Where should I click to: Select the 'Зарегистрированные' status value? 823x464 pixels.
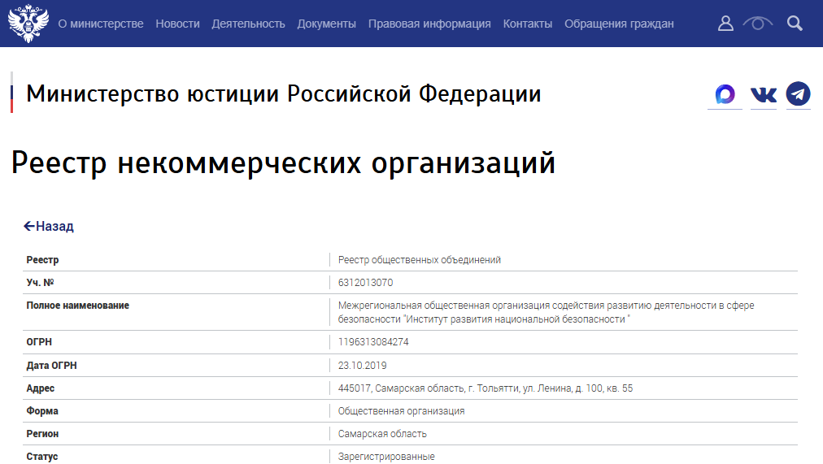[x=386, y=457]
